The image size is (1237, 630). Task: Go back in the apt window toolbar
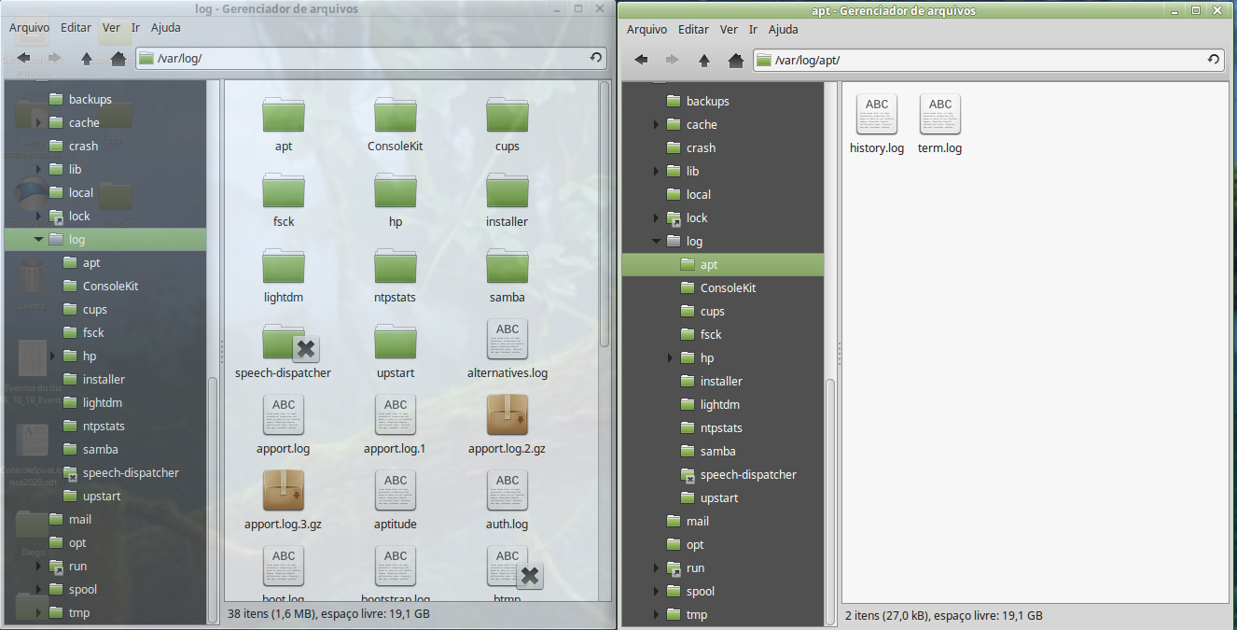pyautogui.click(x=641, y=60)
